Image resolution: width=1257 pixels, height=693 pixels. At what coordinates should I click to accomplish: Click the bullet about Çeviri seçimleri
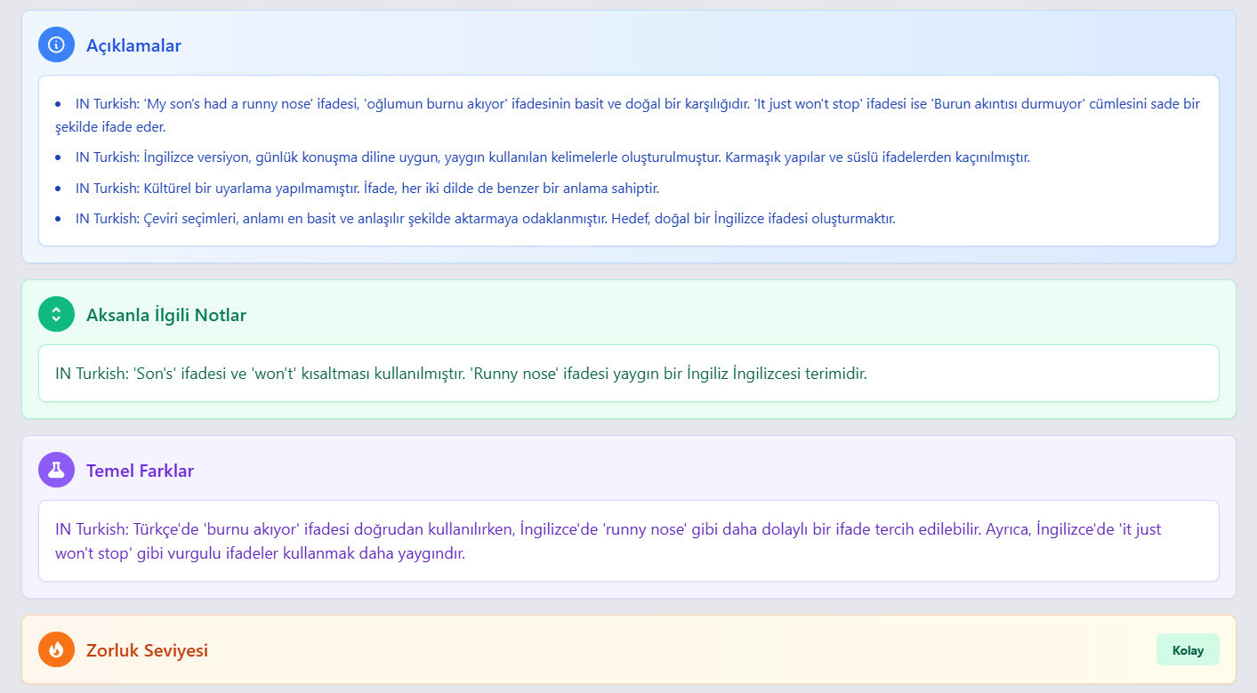coord(485,218)
